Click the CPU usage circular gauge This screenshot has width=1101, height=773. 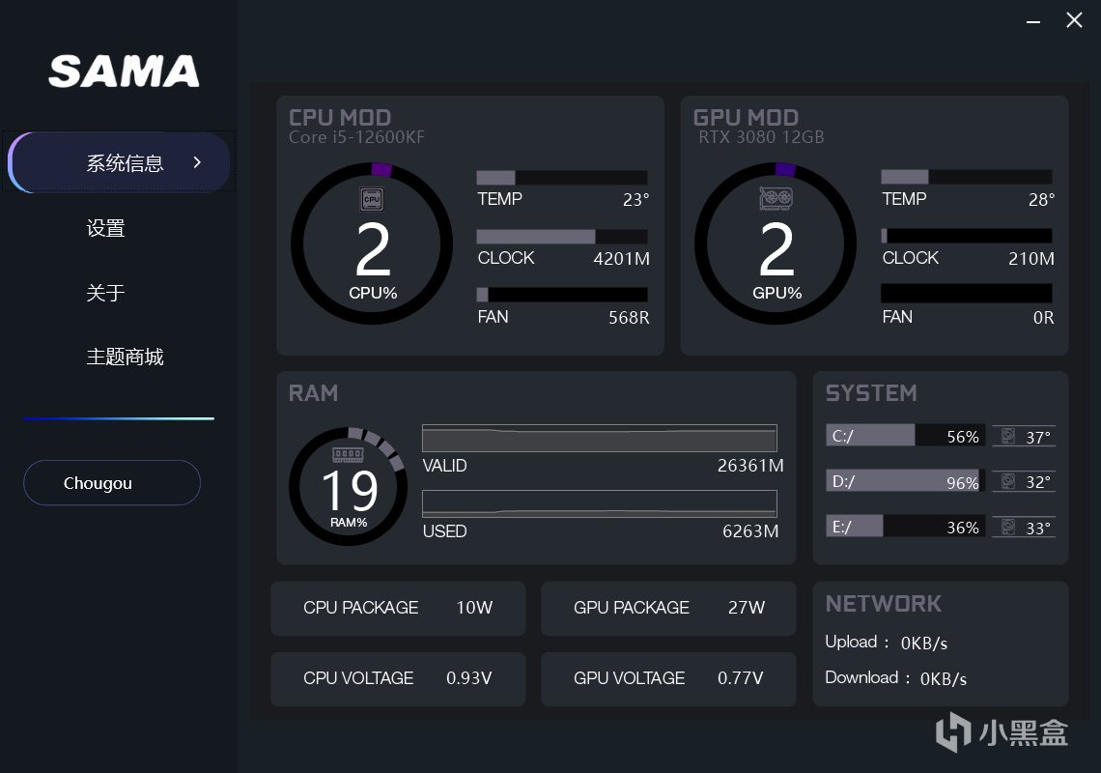(x=372, y=243)
